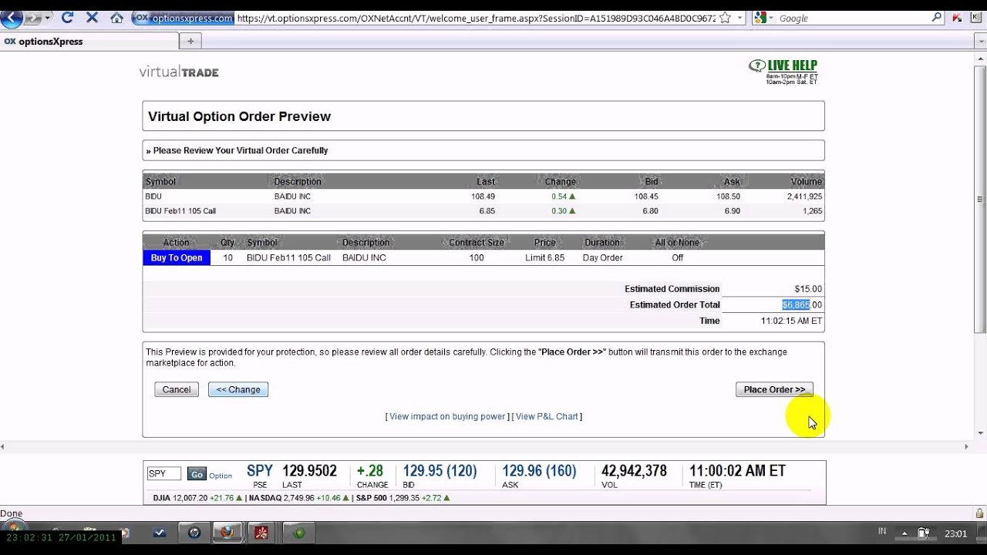
Task: Click the blue checkmark taskbar icon
Action: [x=160, y=532]
